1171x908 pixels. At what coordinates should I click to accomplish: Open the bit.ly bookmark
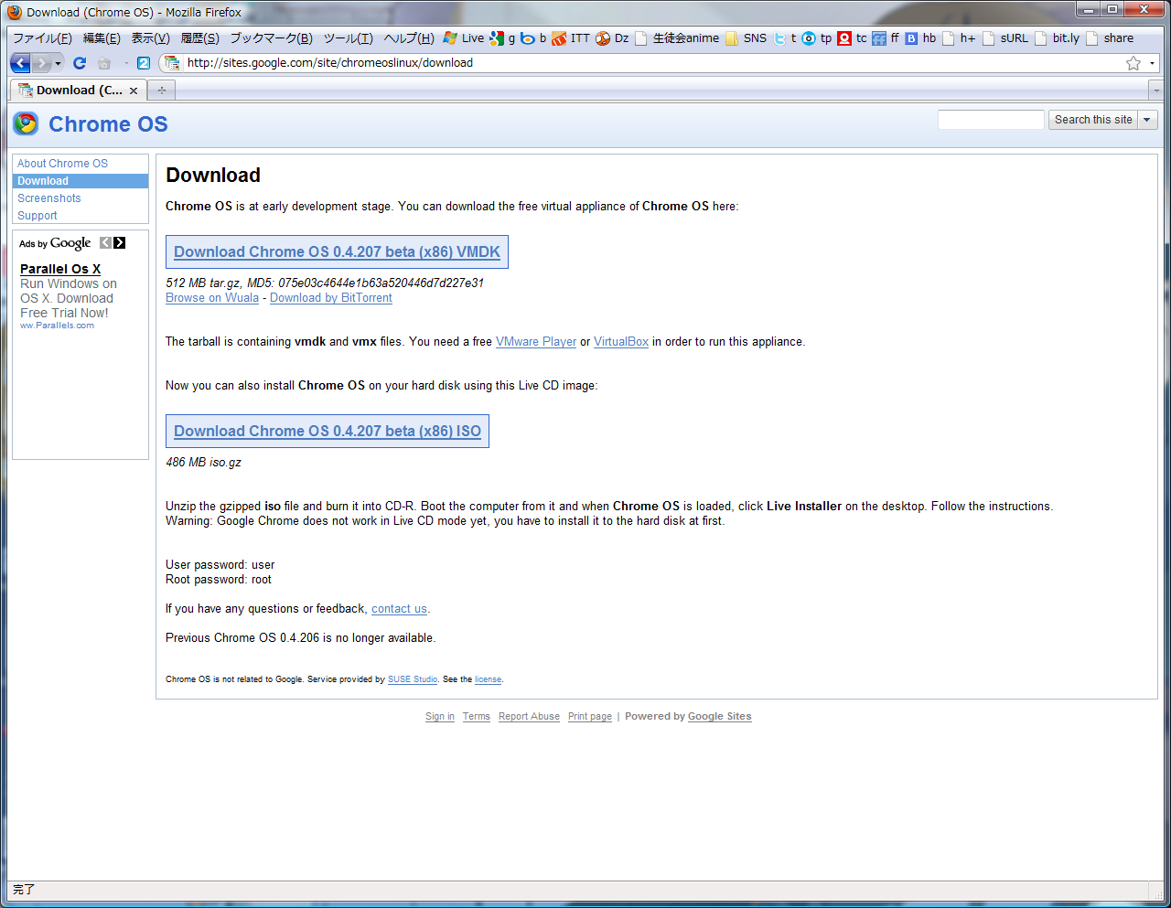(x=1057, y=38)
